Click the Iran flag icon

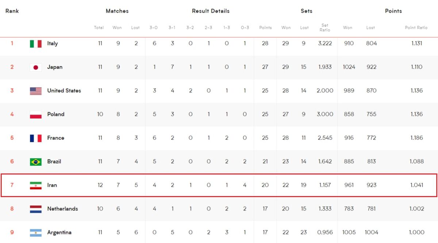coord(35,185)
